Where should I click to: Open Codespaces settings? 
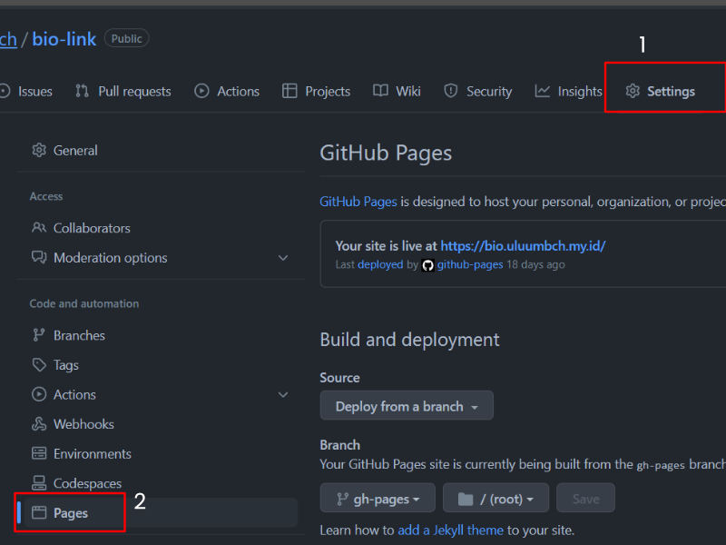tap(161, 483)
